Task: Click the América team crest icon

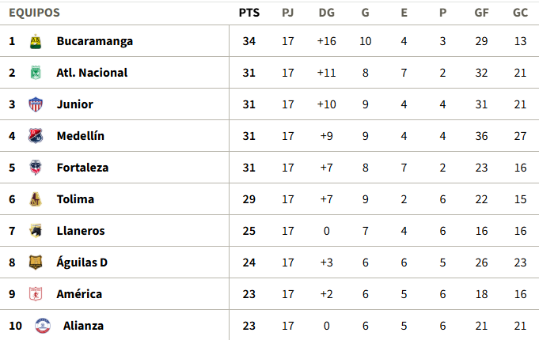Action: click(x=35, y=294)
